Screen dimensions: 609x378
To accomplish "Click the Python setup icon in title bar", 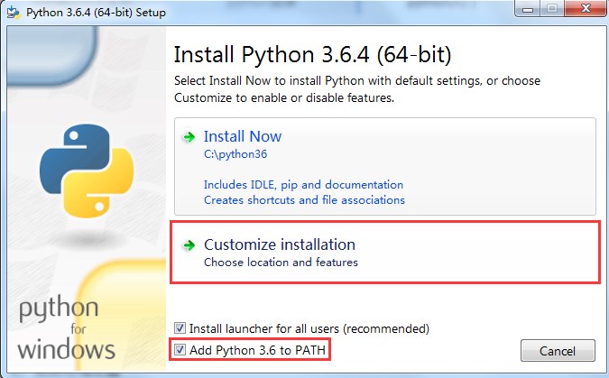I will pyautogui.click(x=14, y=12).
